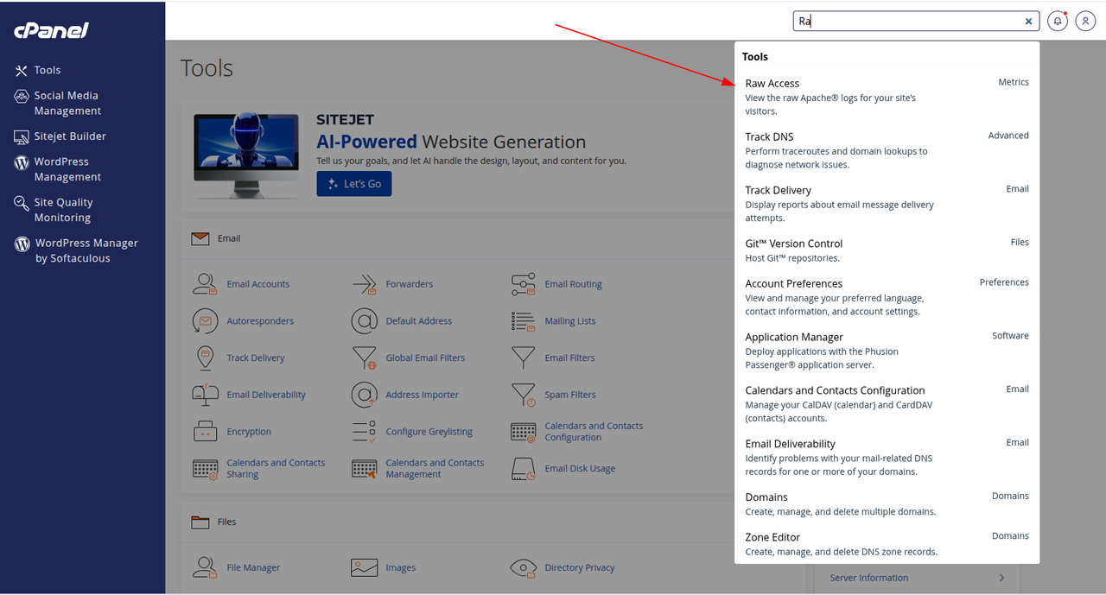Screen dimensions: 1106x595
Task: Open the user account icon
Action: tap(1086, 22)
